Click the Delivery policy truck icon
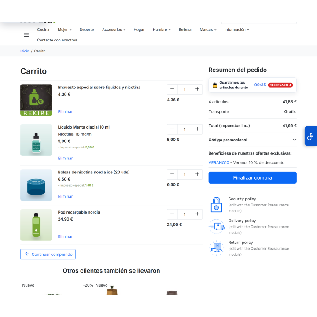Image resolution: width=317 pixels, height=317 pixels. click(x=217, y=226)
